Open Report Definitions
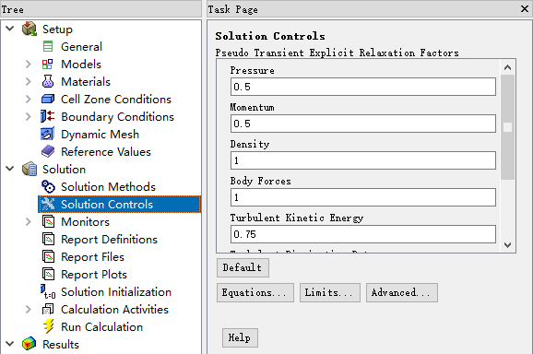The width and height of the screenshot is (533, 354). click(109, 239)
